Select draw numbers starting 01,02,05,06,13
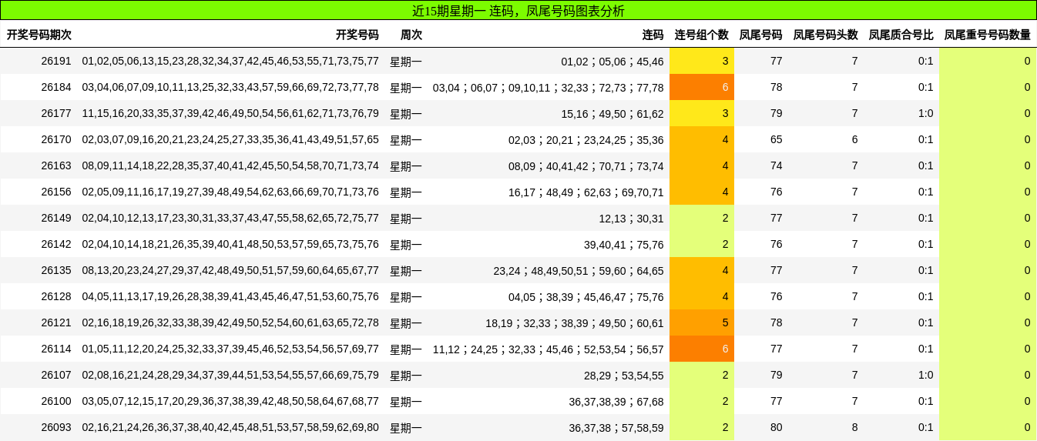This screenshot has width=1037, height=441. (230, 61)
